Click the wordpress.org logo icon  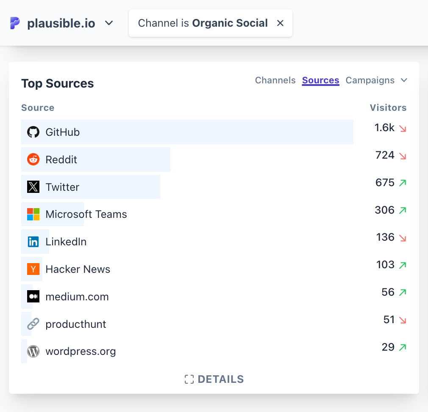point(33,351)
